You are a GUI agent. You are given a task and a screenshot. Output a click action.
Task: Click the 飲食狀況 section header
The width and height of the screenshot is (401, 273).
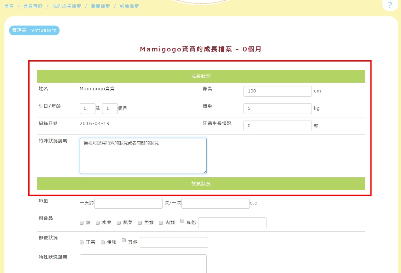point(201,184)
